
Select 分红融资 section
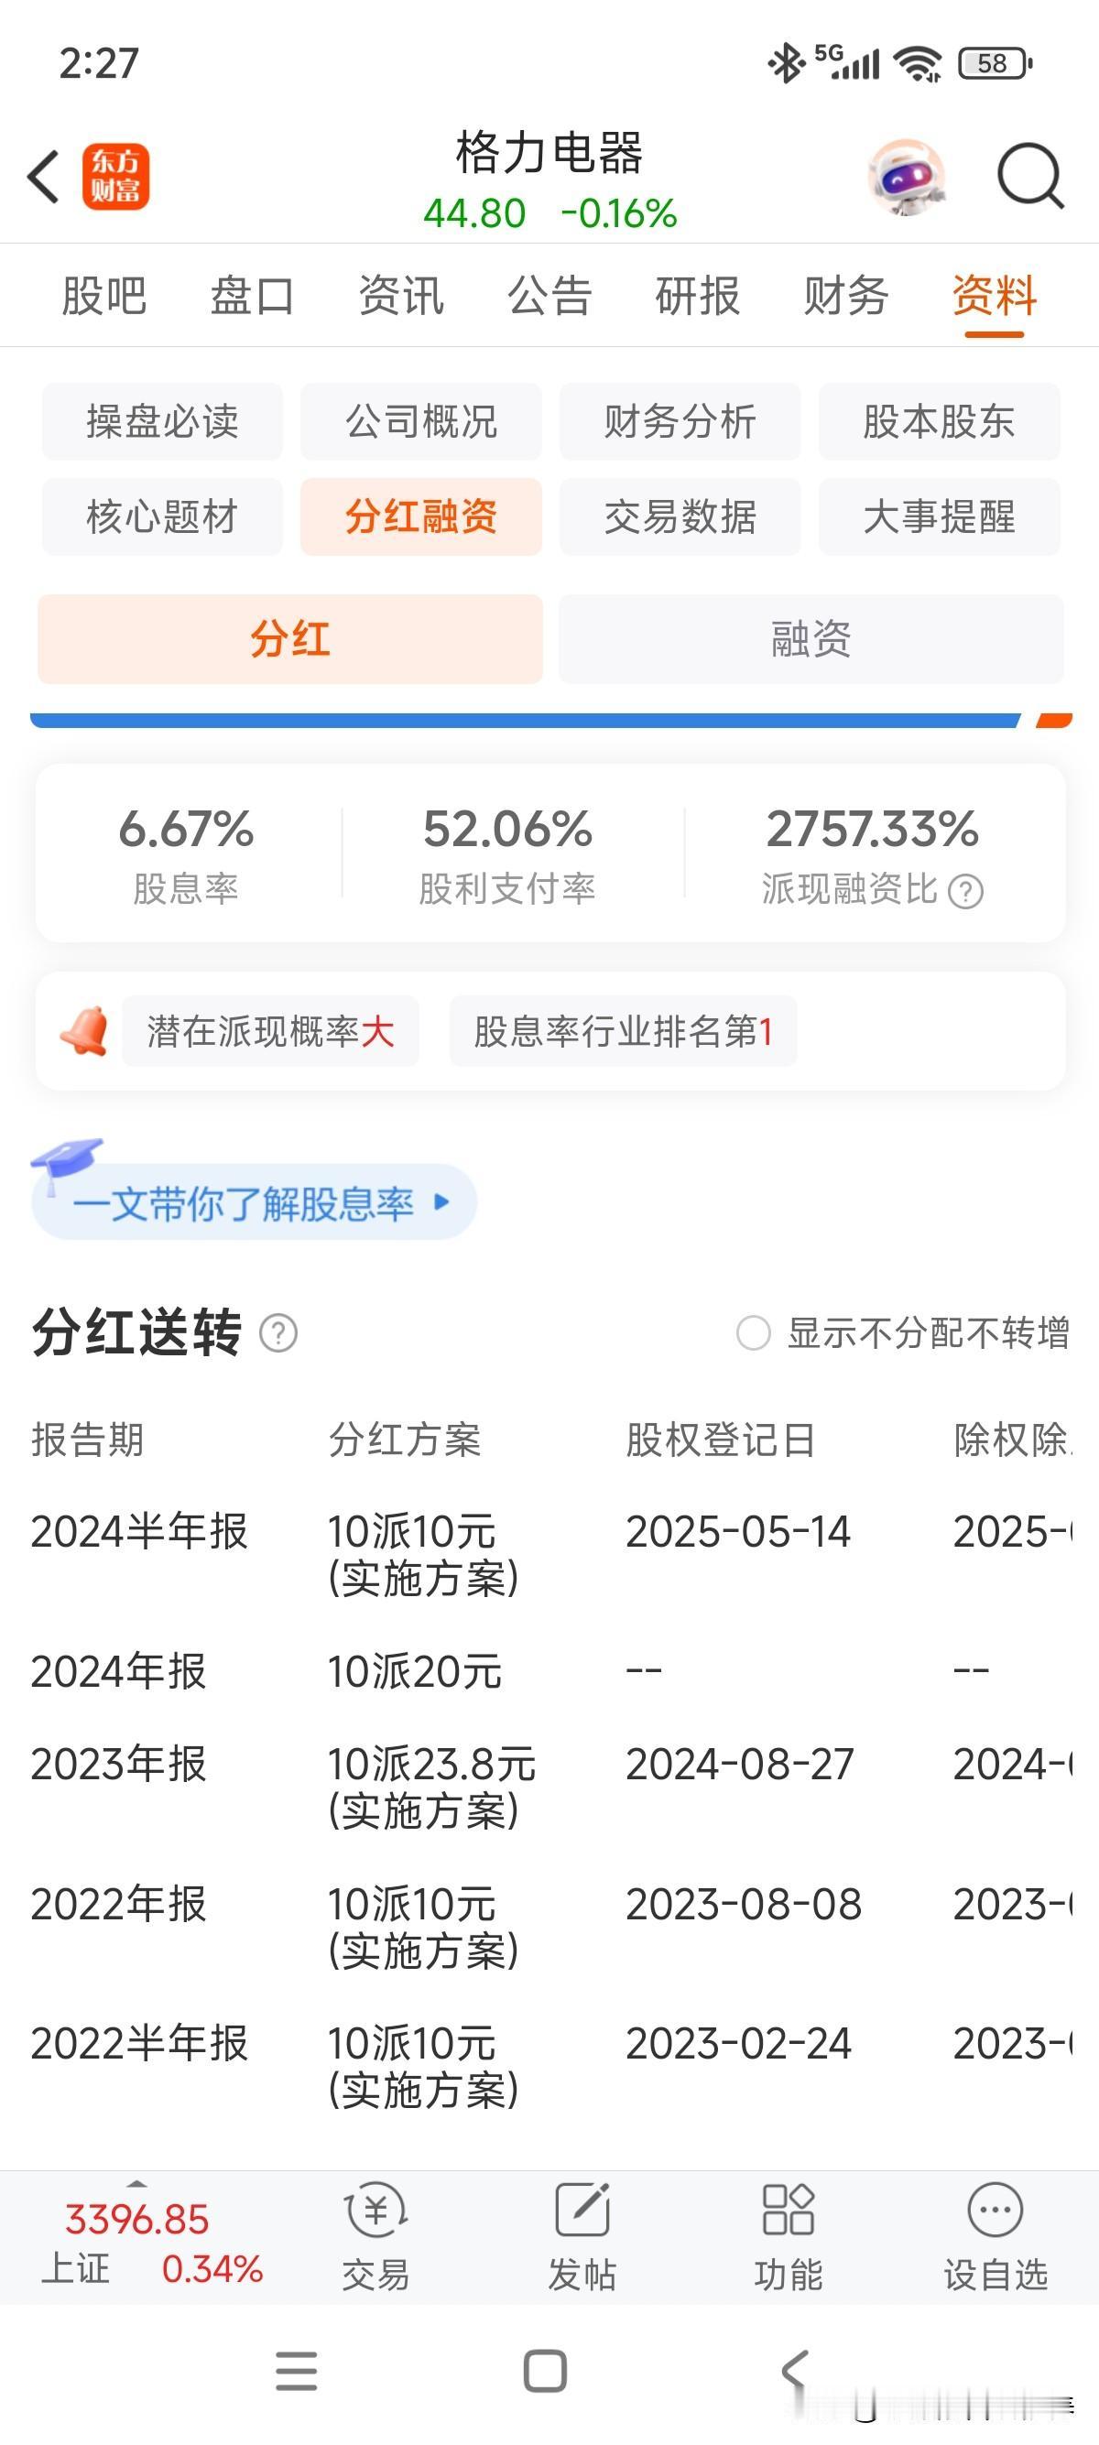[421, 516]
